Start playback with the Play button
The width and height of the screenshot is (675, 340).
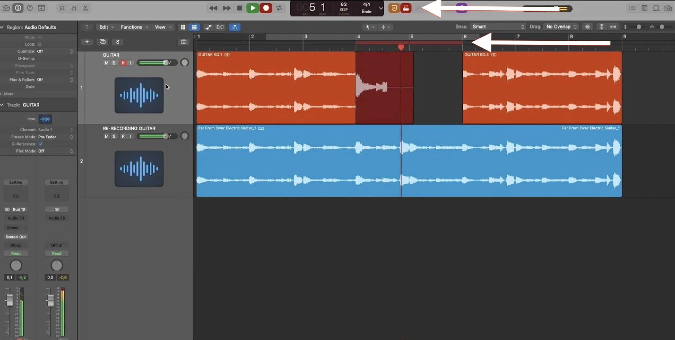tap(253, 8)
